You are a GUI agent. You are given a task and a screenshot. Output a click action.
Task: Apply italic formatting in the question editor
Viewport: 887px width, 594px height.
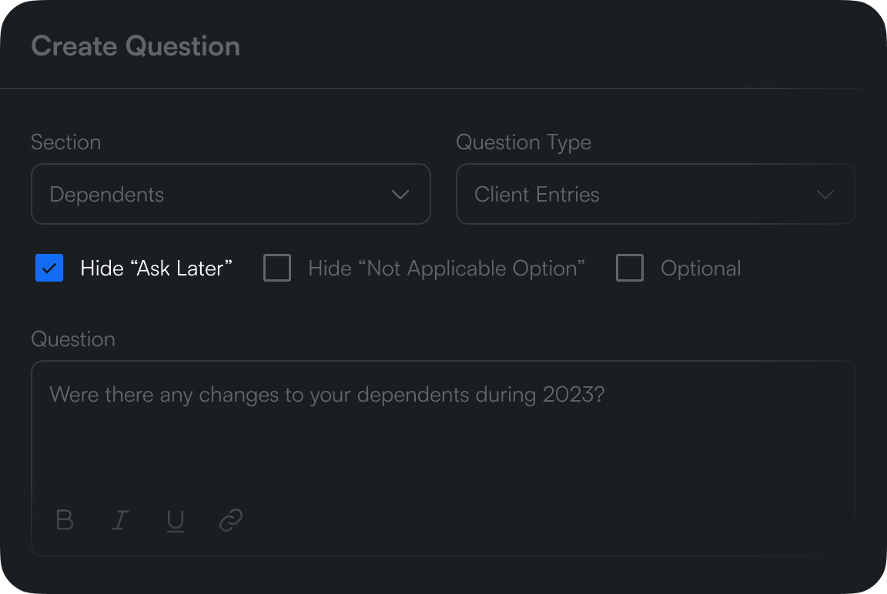[x=120, y=520]
